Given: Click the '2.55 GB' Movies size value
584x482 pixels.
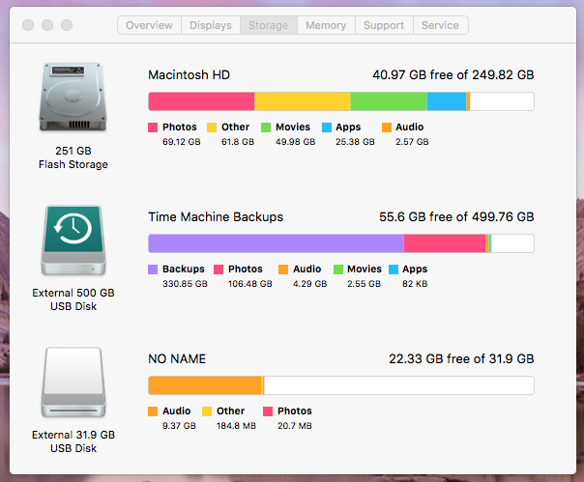Looking at the screenshot, I should [x=364, y=284].
